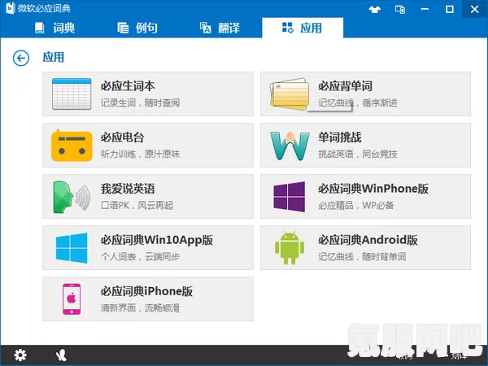Click the 必应电台 radio icon
Screen dimensions: 488x366
72,146
